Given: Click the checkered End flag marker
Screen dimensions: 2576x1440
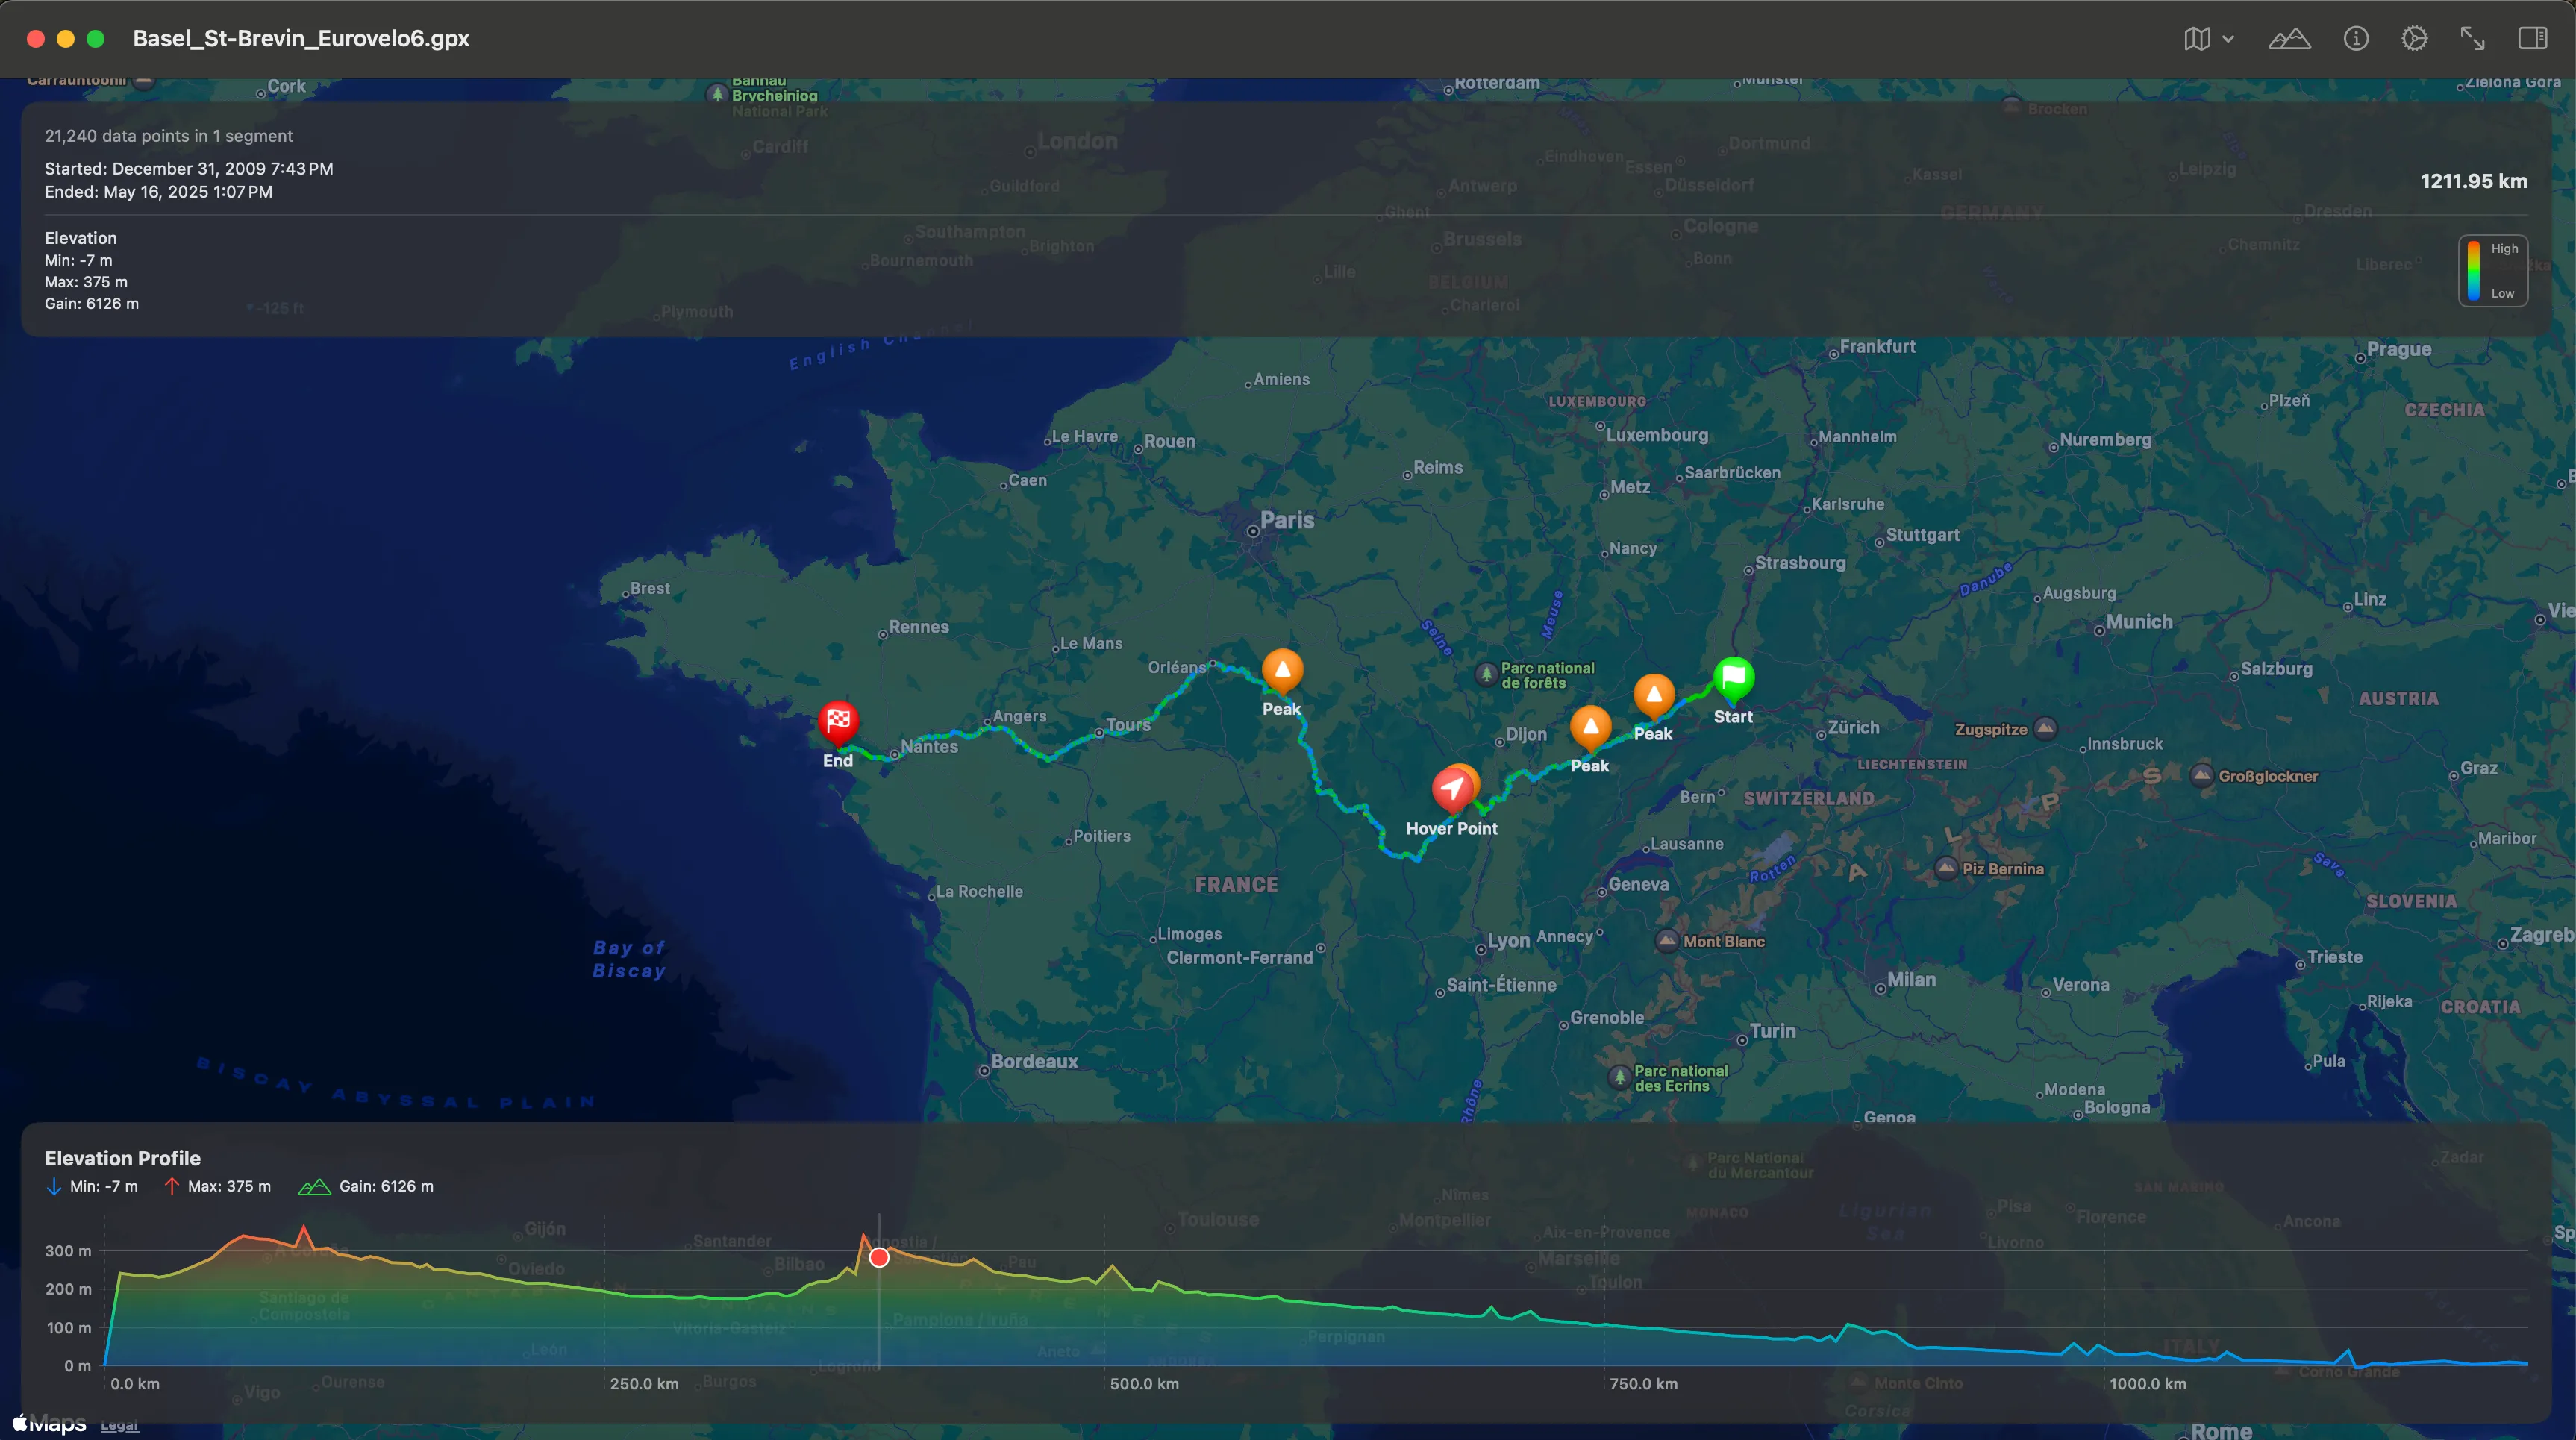Looking at the screenshot, I should [x=838, y=722].
